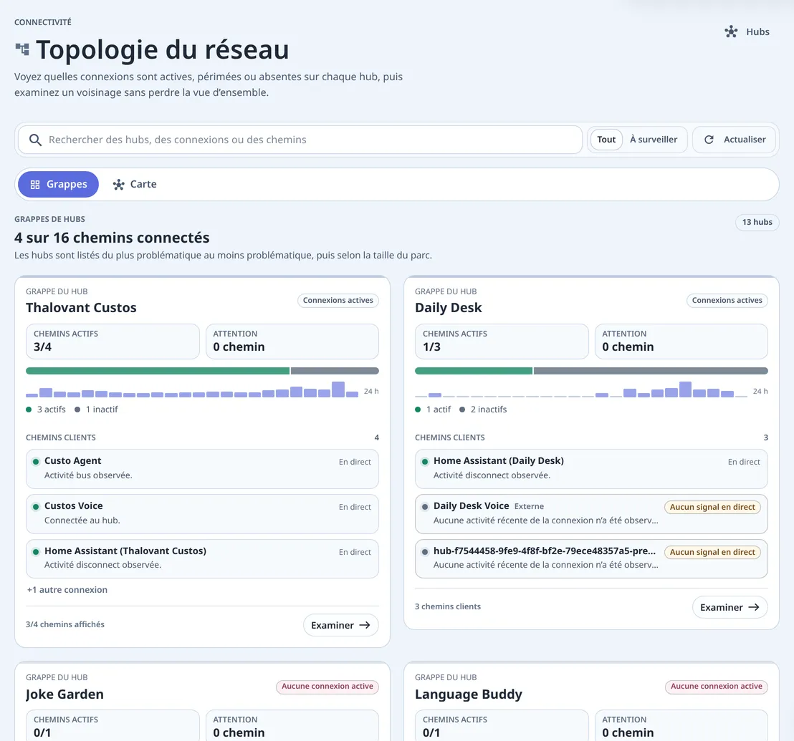The image size is (794, 741).
Task: Click '3/4 chemins affichés' text
Action: click(64, 625)
